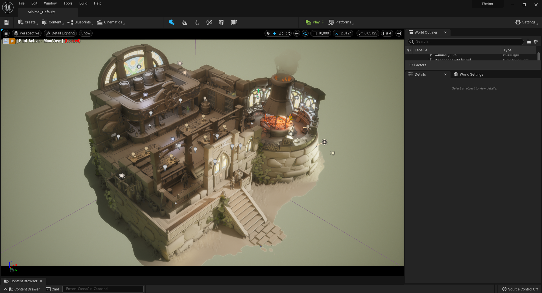Viewport: 542px width, 293px height.
Task: Open Mesh Paint mode
Action: [209, 22]
